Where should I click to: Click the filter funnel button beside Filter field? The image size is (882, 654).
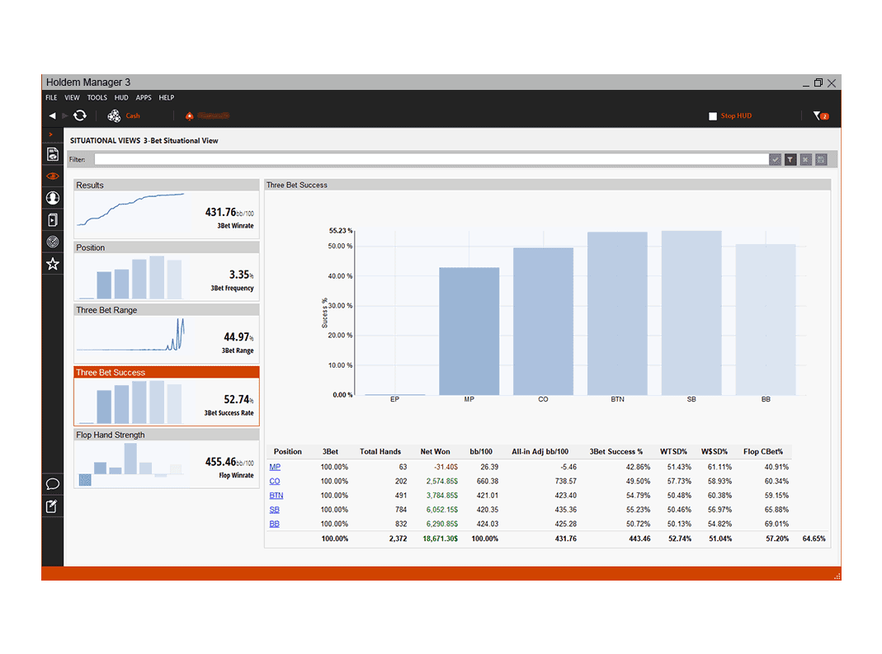[x=790, y=159]
